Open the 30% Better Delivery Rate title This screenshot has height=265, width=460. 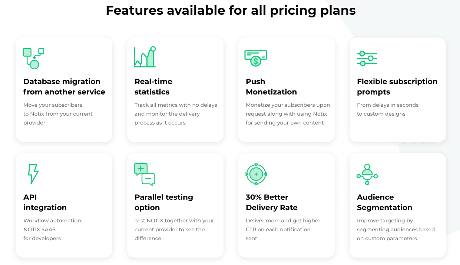[272, 202]
